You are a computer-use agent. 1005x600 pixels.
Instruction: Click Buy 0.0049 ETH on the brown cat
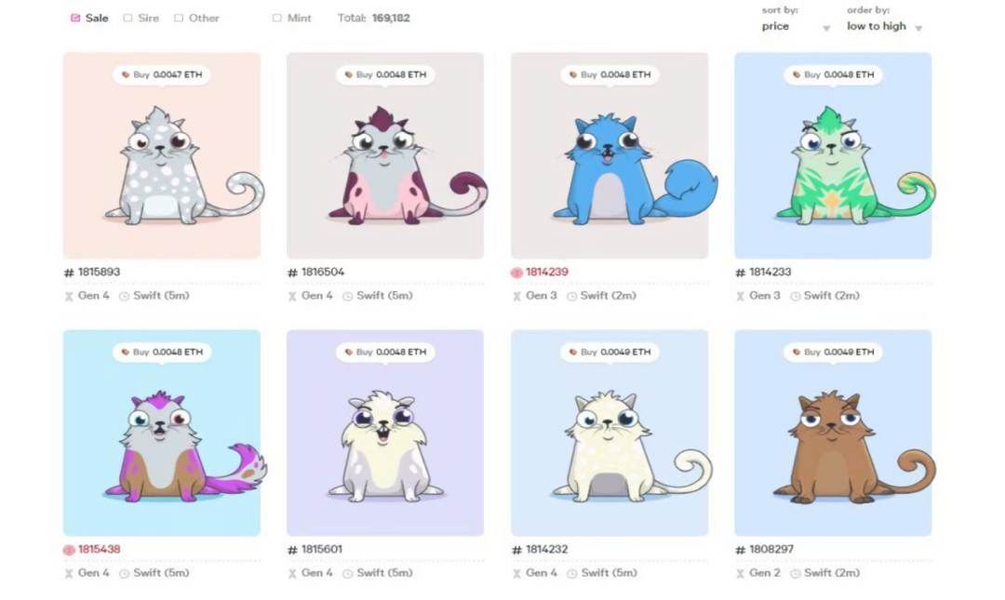click(833, 352)
